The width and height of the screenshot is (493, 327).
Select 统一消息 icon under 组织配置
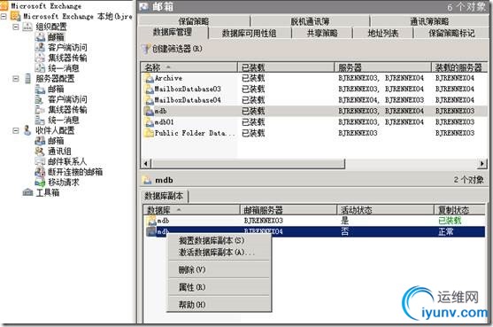coord(40,68)
